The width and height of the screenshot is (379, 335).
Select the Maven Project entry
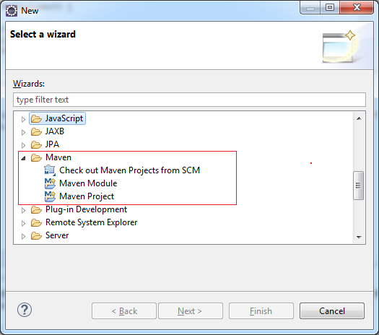87,196
